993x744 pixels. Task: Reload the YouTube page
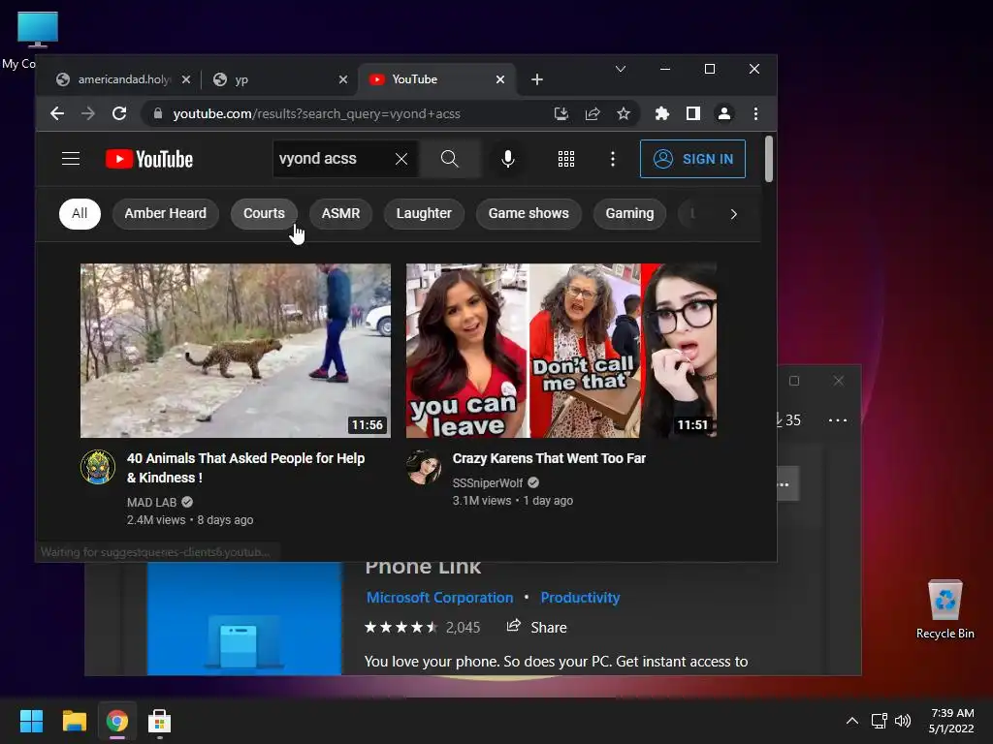point(119,114)
